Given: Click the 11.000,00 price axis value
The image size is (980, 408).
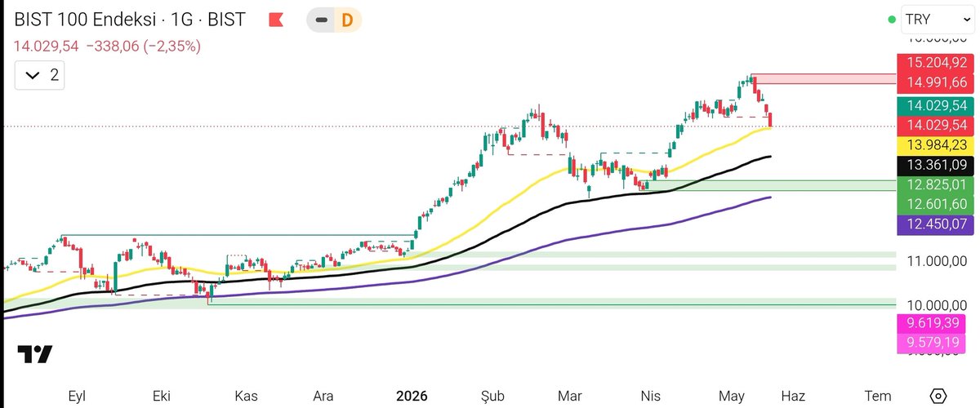Looking at the screenshot, I should pyautogui.click(x=936, y=261).
